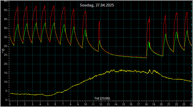Click the yellow curve's lowest point near hour 5
The image size is (193, 107).
point(47,96)
